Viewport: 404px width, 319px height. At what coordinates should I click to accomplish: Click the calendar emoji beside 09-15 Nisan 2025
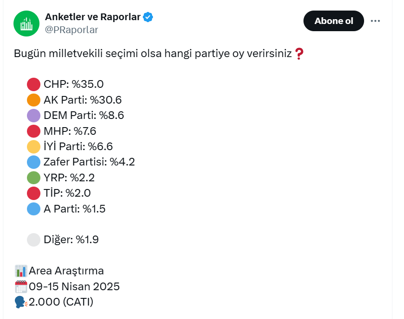coord(21,286)
